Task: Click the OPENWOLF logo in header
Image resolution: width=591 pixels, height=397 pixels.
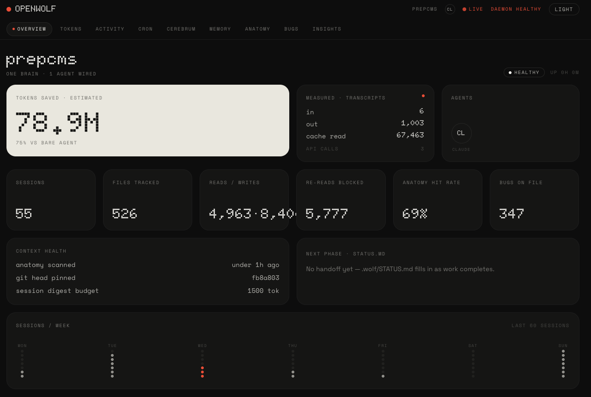Action: (x=31, y=9)
